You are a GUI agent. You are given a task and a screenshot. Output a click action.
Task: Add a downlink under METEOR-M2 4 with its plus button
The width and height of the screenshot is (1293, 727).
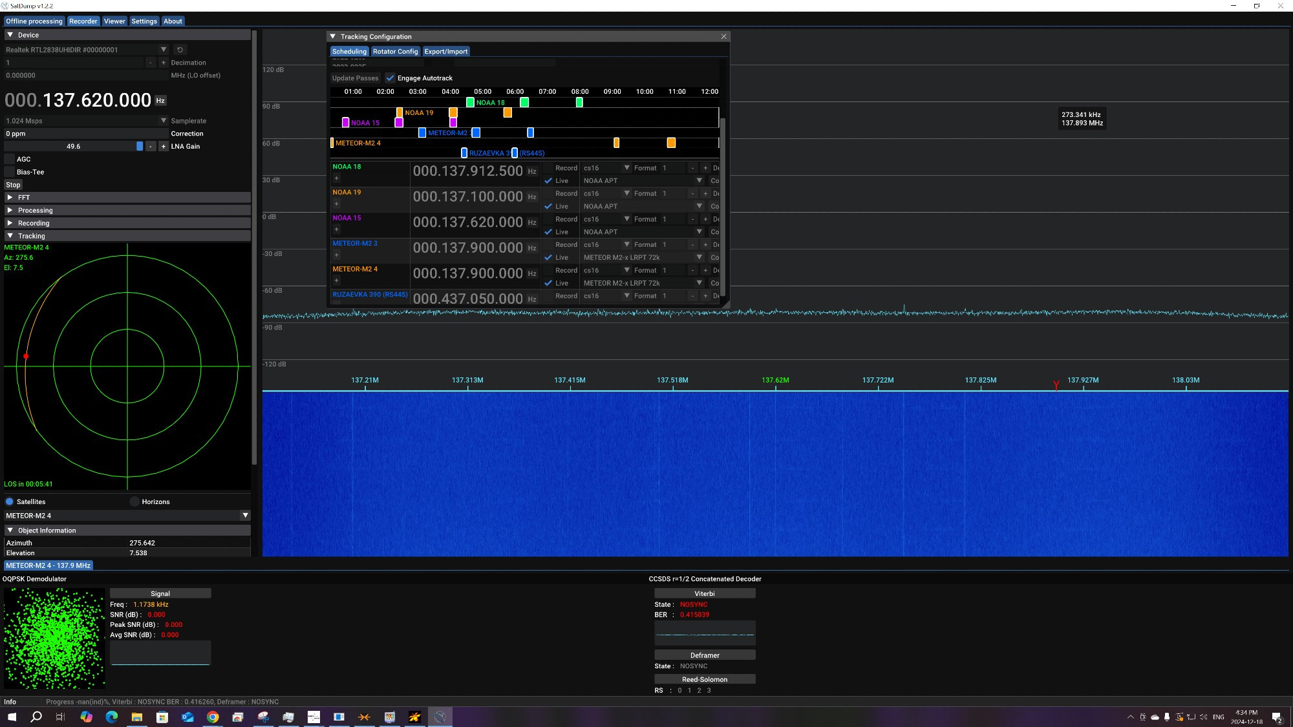point(336,280)
